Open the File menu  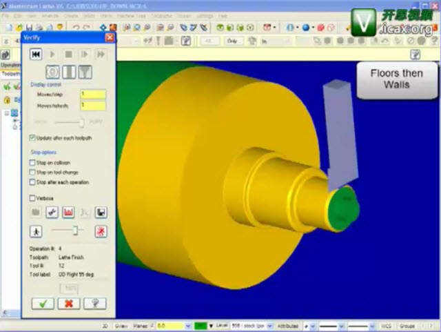(6, 16)
